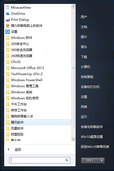
Task: Open the Print Dialog printer icon
Action: [x=8, y=20]
